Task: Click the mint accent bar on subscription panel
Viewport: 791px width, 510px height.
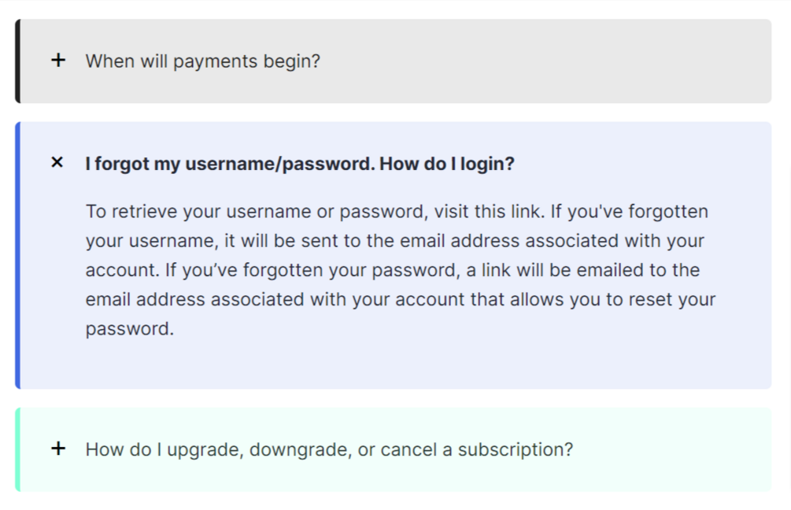Action: click(17, 449)
